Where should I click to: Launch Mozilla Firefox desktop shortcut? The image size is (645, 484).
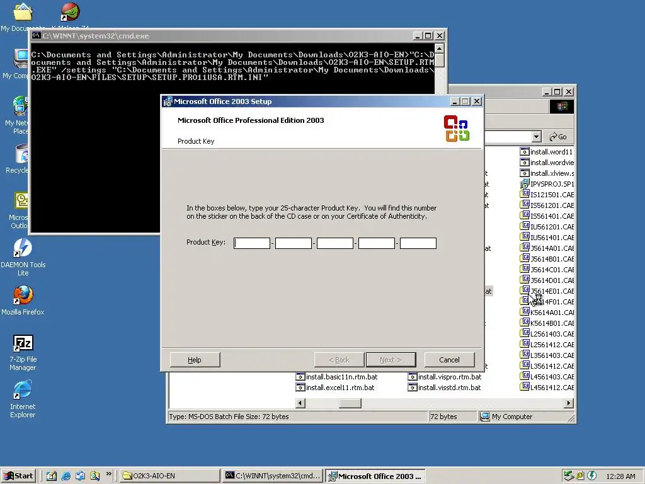[23, 301]
